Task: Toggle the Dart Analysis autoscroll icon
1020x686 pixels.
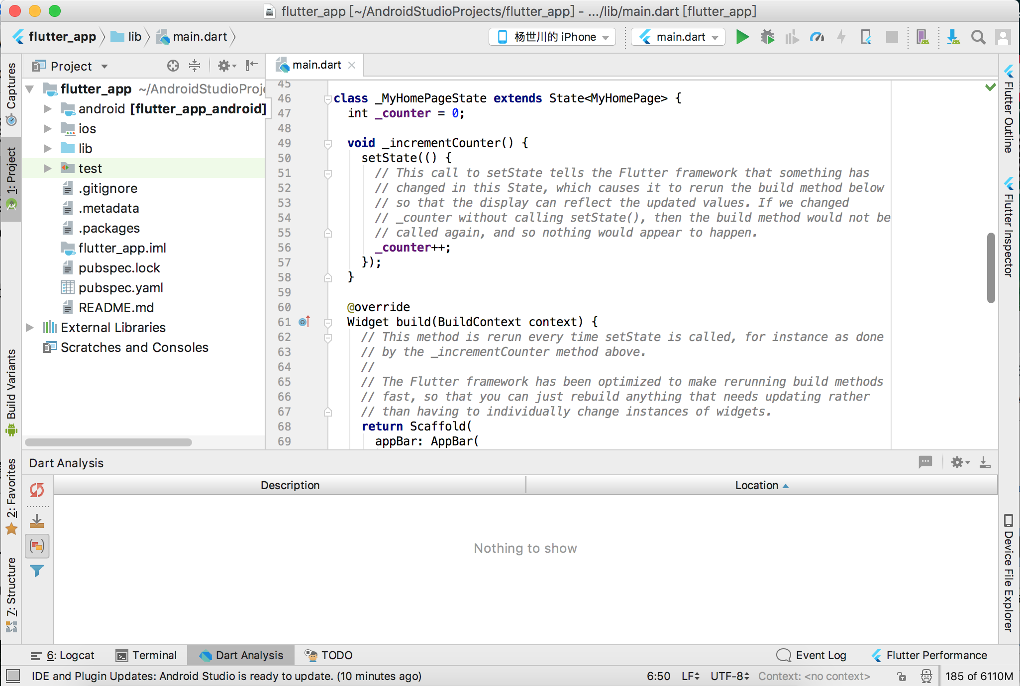Action: point(37,521)
